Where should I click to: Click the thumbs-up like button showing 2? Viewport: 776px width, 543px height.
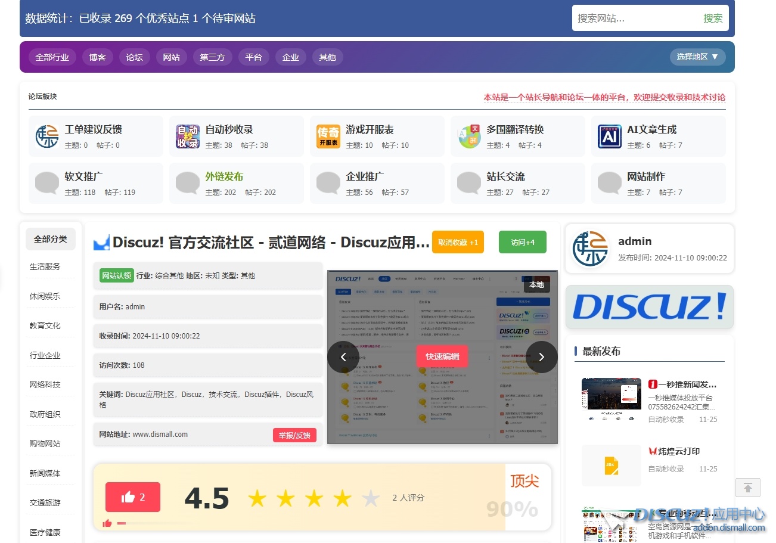[x=133, y=497]
